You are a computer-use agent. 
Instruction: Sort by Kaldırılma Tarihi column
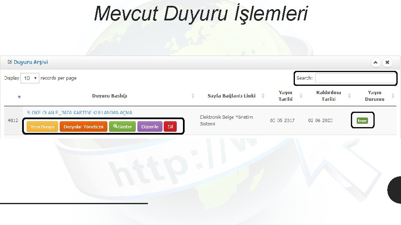tap(329, 96)
